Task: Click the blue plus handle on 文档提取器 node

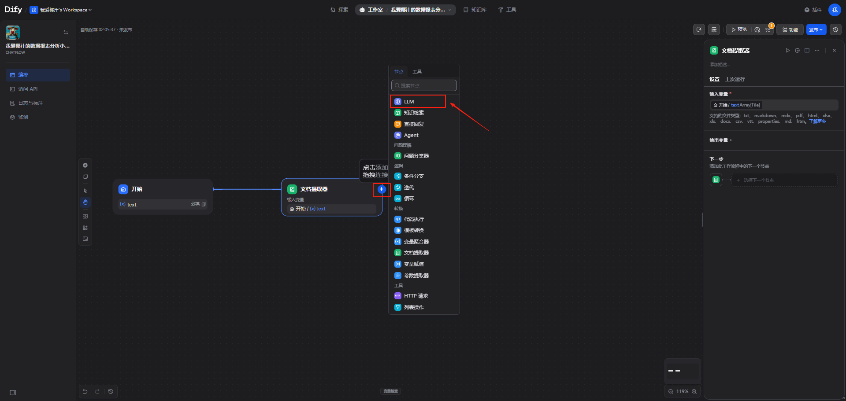Action: click(382, 189)
